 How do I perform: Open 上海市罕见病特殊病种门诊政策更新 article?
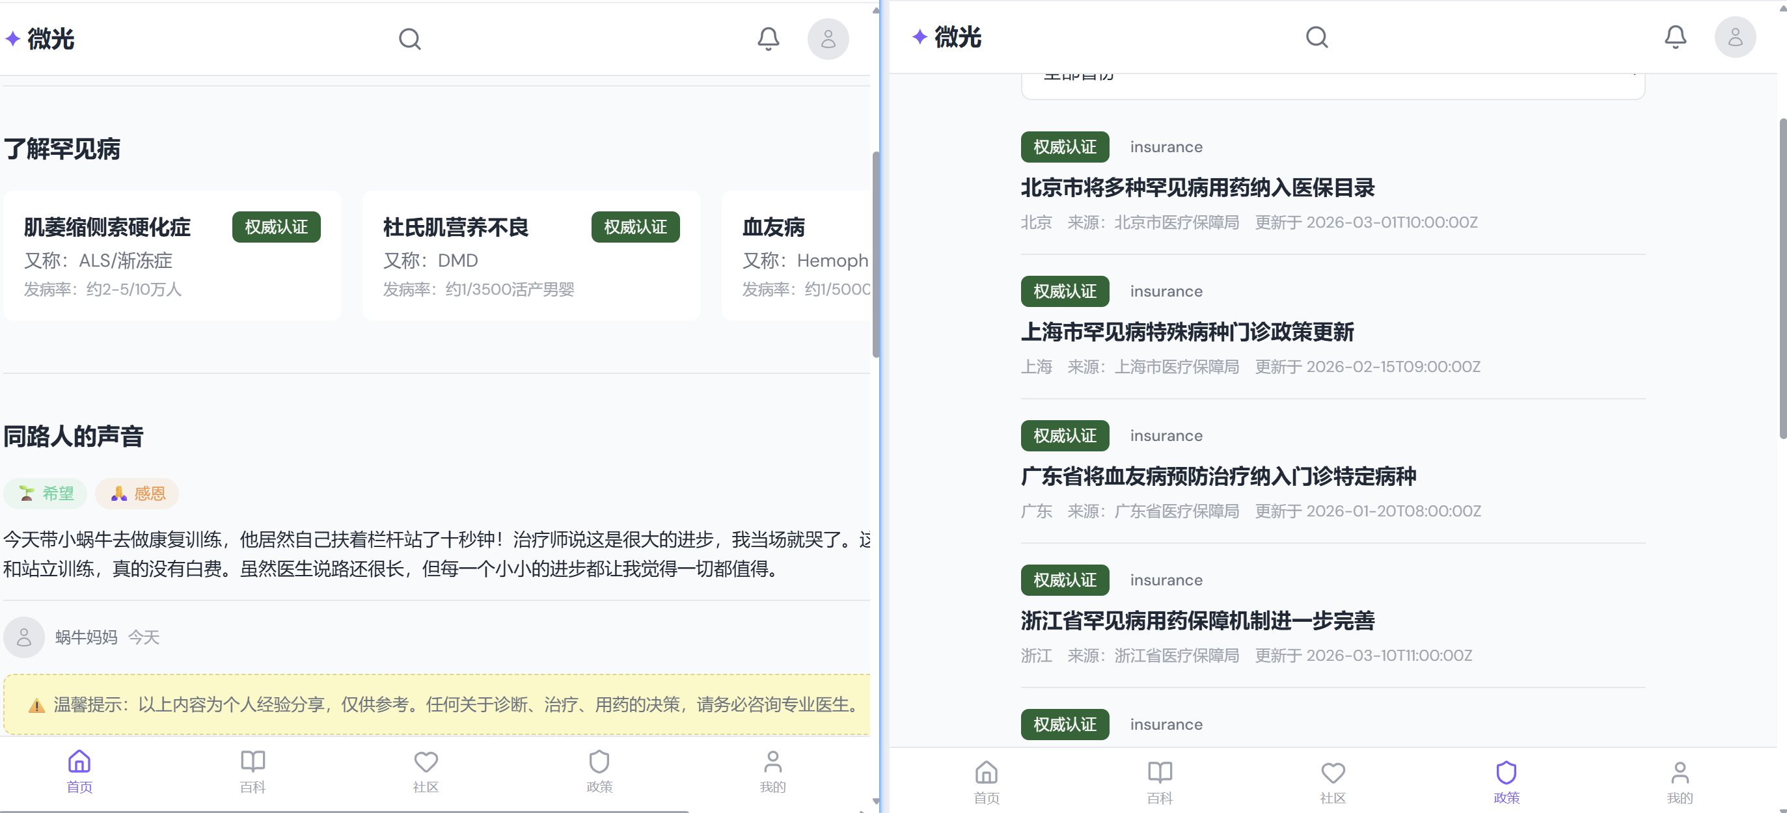pyautogui.click(x=1187, y=332)
